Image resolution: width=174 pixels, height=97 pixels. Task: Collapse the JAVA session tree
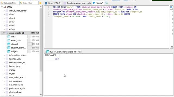[x=2, y=7]
